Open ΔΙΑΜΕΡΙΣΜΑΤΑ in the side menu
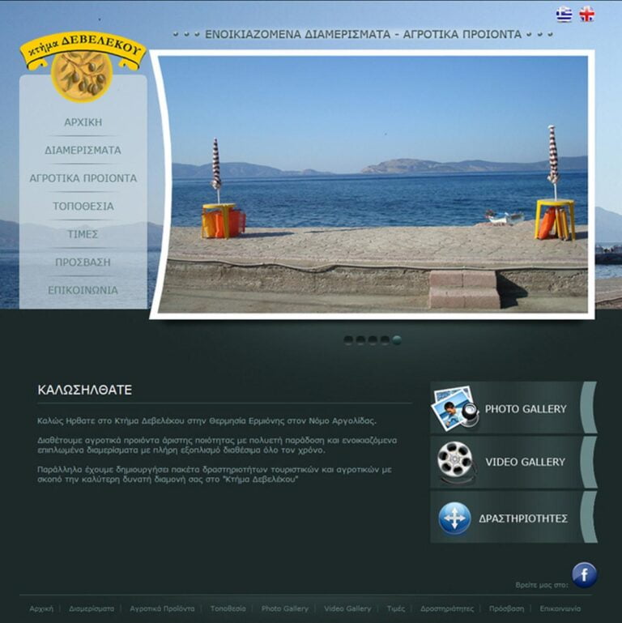This screenshot has height=623, width=622. point(83,150)
